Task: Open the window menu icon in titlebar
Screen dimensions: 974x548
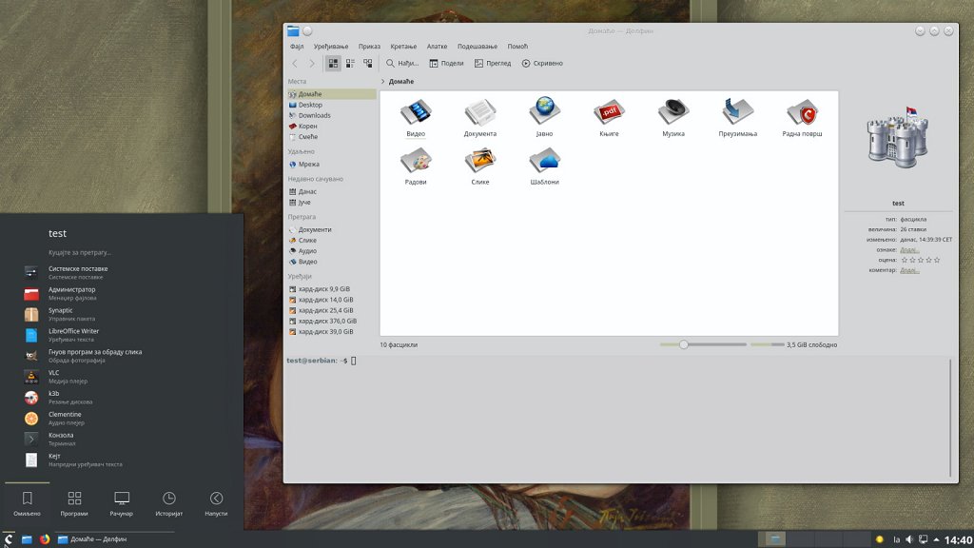Action: [293, 31]
